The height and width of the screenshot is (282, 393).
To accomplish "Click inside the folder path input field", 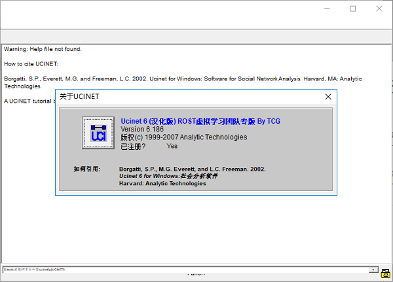I will (x=185, y=270).
